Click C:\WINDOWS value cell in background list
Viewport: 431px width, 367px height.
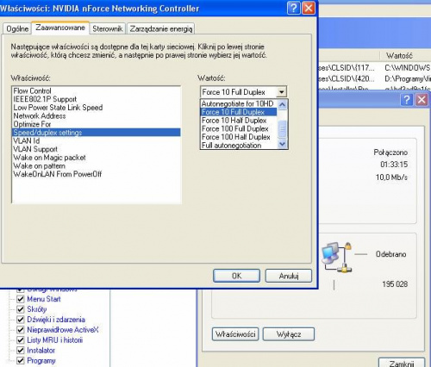(x=408, y=68)
